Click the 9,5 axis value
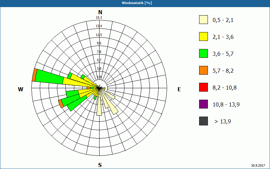The image size is (270, 169). (99, 43)
